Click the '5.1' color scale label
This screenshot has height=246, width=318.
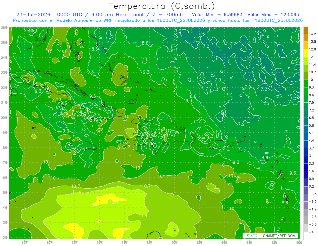[312, 133]
